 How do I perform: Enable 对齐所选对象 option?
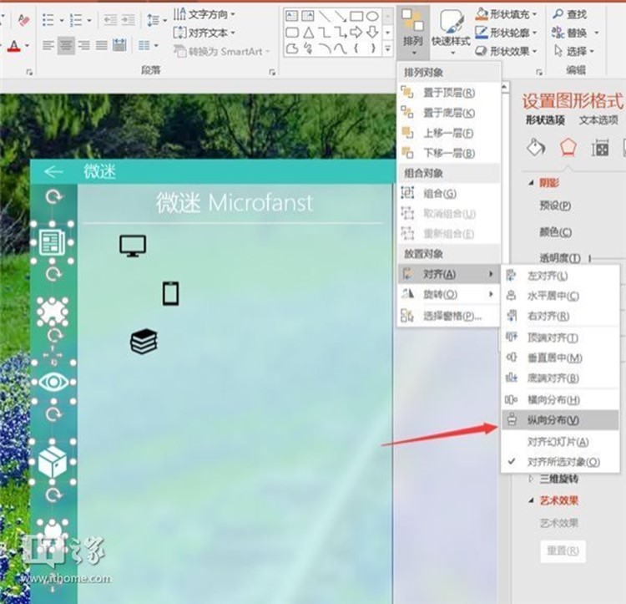563,462
